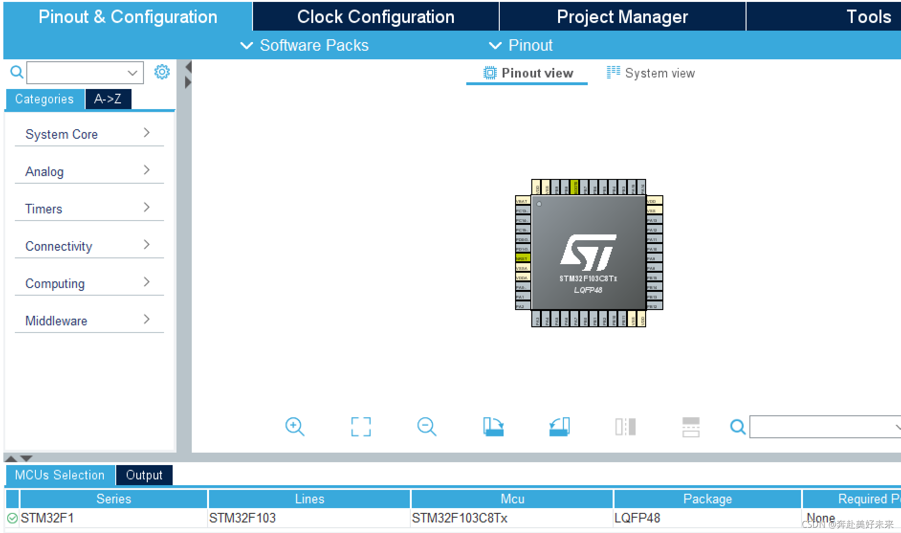This screenshot has width=901, height=533.
Task: Expand the Middleware category
Action: coord(89,321)
